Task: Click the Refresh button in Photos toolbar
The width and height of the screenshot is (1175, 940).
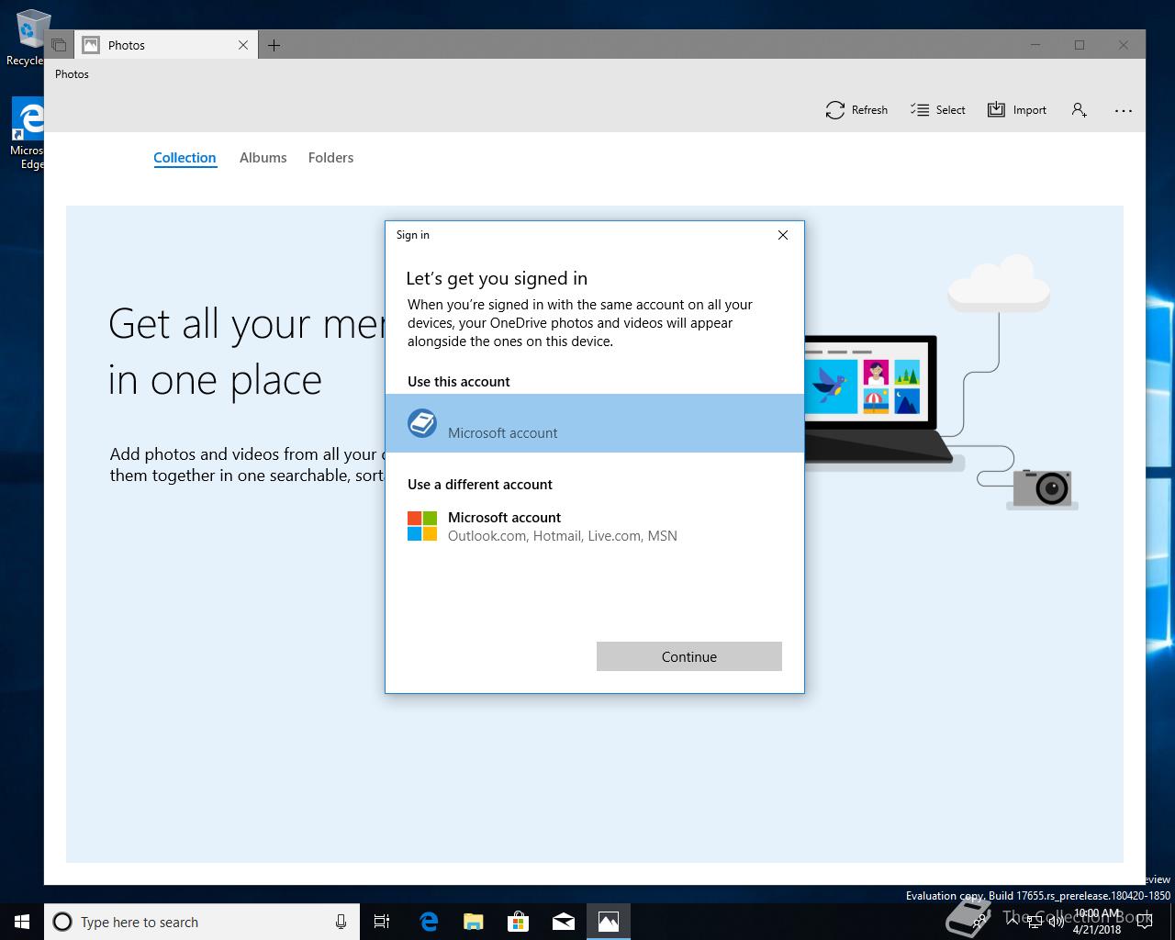Action: point(856,110)
